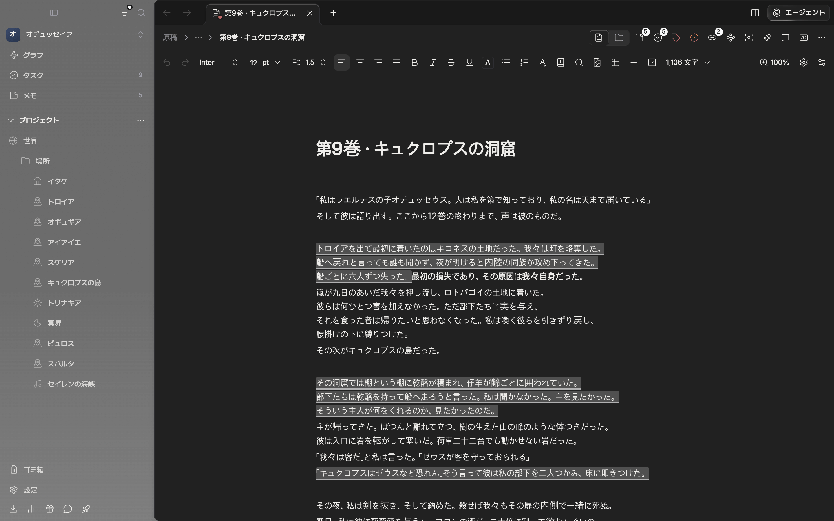Collapse the プロジェクト section
The width and height of the screenshot is (834, 521).
(11, 120)
